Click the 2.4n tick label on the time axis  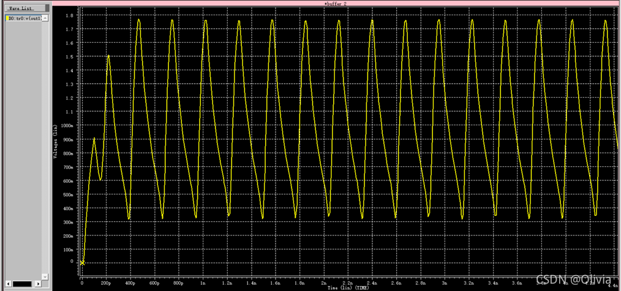(372, 283)
